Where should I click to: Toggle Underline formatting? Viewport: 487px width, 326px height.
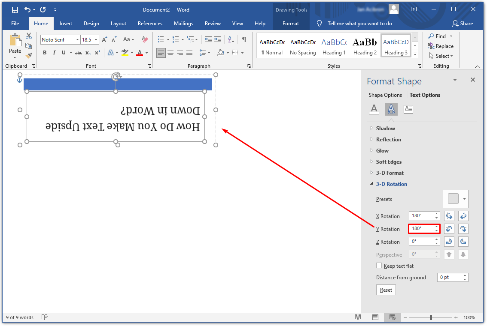pos(64,53)
